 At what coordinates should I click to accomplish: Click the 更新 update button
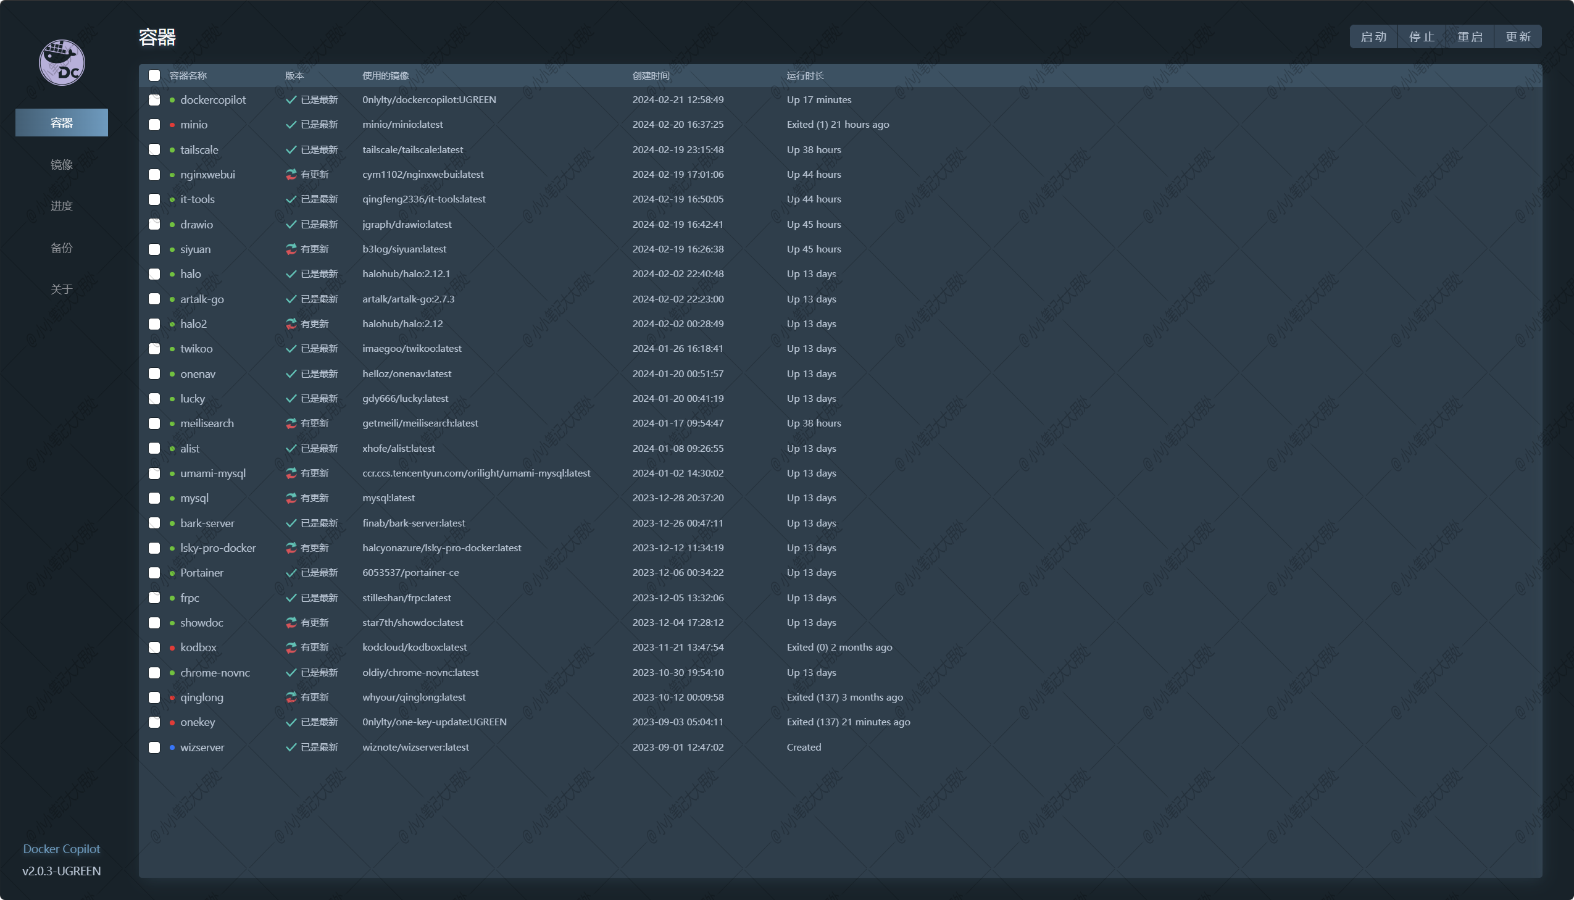click(1518, 36)
